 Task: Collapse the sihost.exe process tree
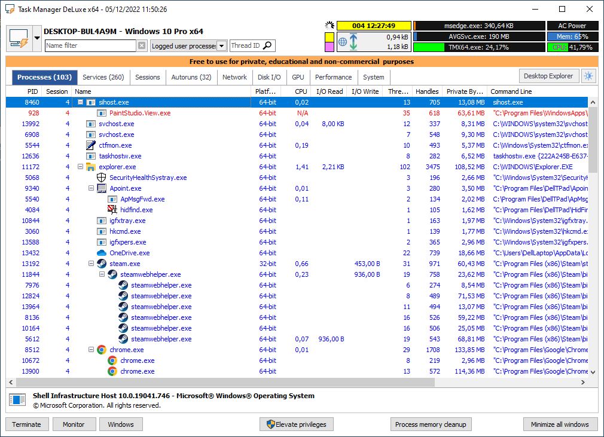point(81,102)
